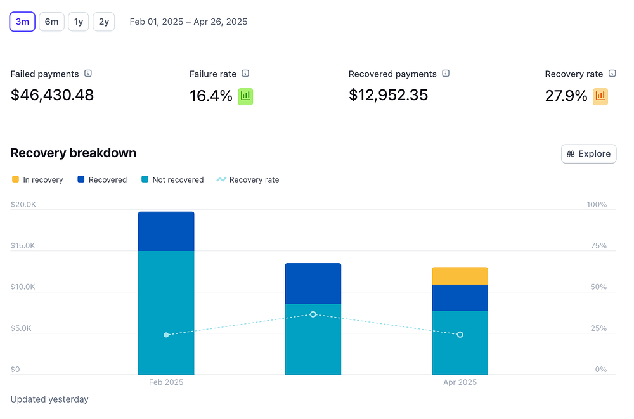The height and width of the screenshot is (419, 634).
Task: Click info icon next to Failed payments
Action: [88, 74]
